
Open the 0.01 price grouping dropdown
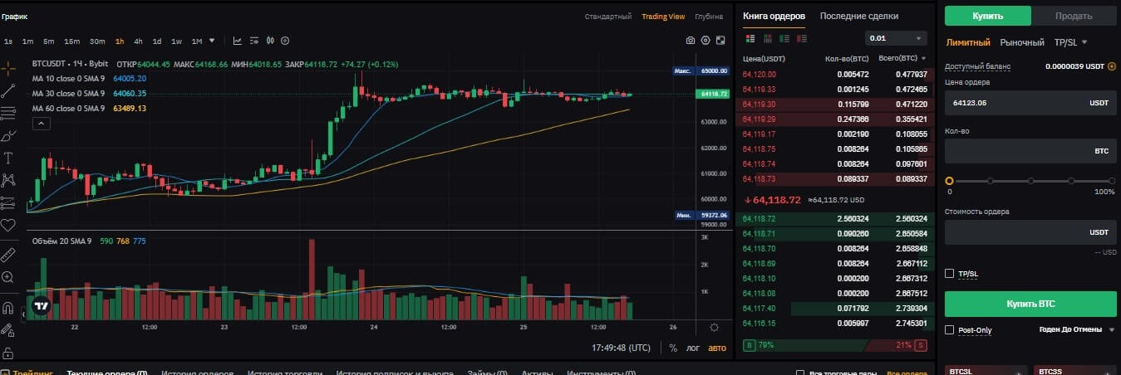pos(896,38)
